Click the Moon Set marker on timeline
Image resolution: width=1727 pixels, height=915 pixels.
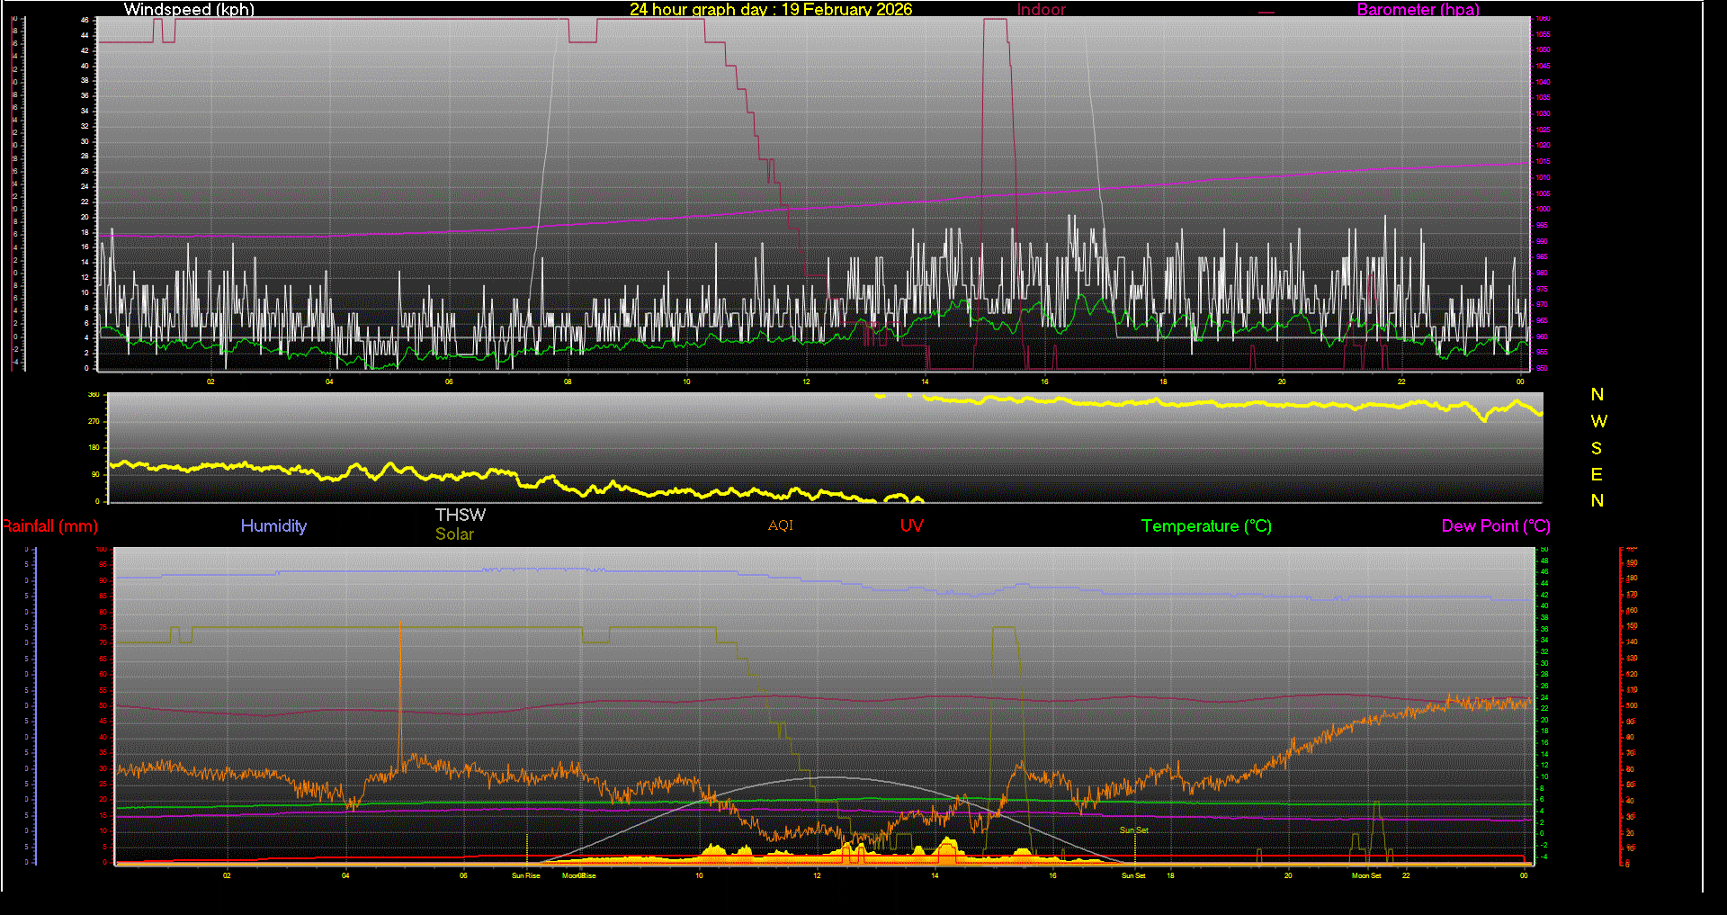pyautogui.click(x=1365, y=875)
